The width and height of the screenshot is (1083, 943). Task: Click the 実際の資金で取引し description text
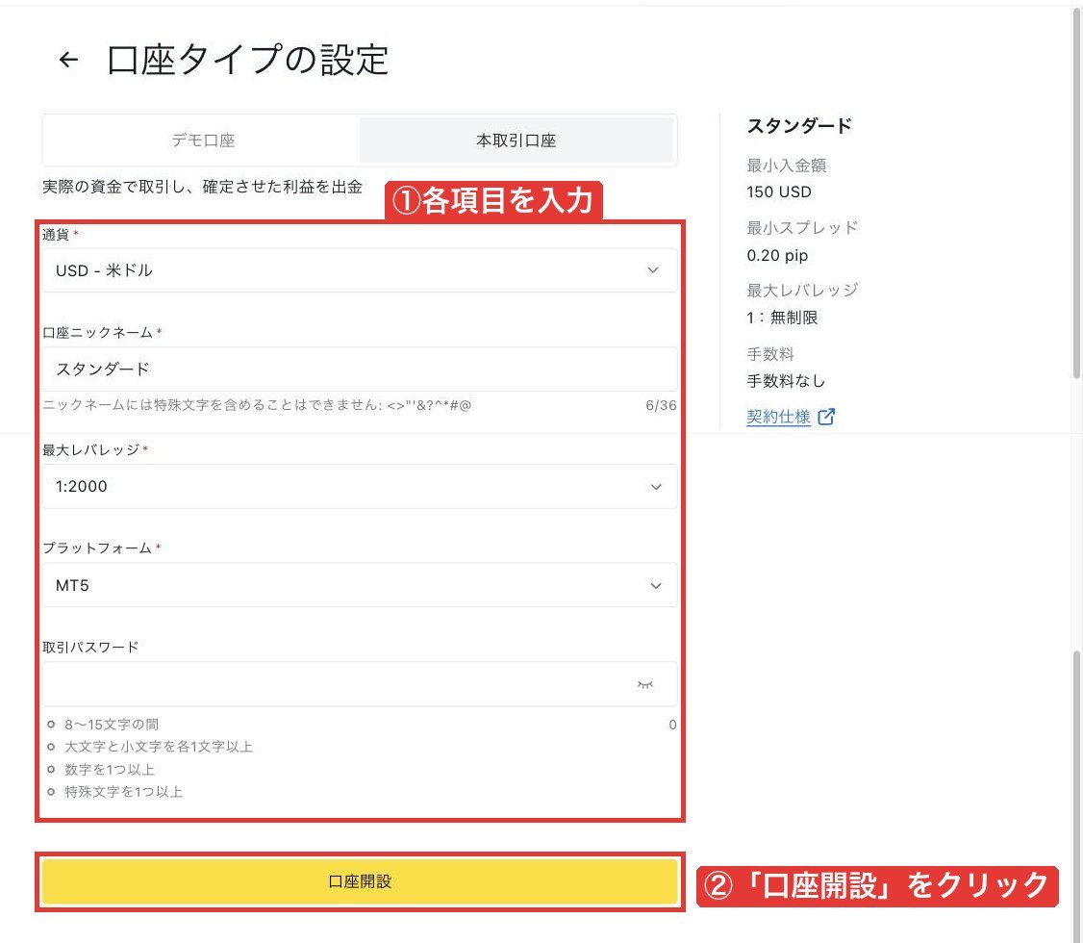(202, 187)
